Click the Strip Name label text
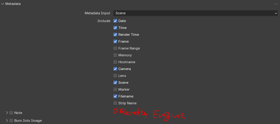The height and width of the screenshot is (124, 280). pos(127,103)
